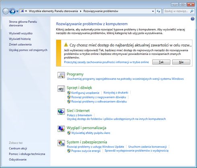Expand the address bar history dropdown arrow

(153, 11)
